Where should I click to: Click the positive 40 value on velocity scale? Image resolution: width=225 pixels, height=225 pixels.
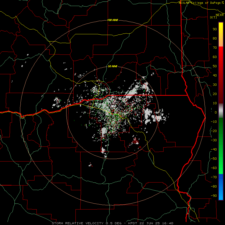tap(215, 75)
